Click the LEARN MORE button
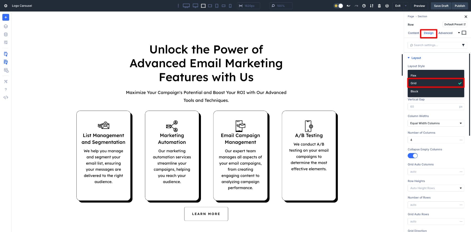This screenshot has height=232, width=471. pos(206,214)
